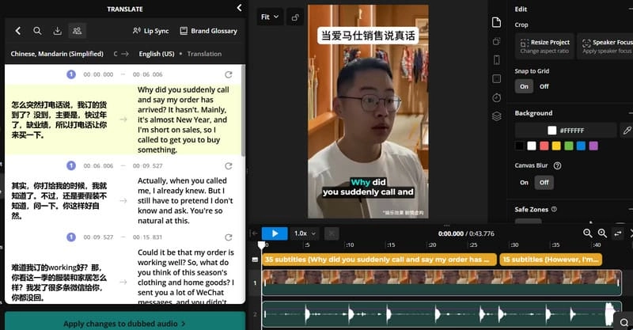The width and height of the screenshot is (633, 330).
Task: Select English (US) target language
Action: 157,54
